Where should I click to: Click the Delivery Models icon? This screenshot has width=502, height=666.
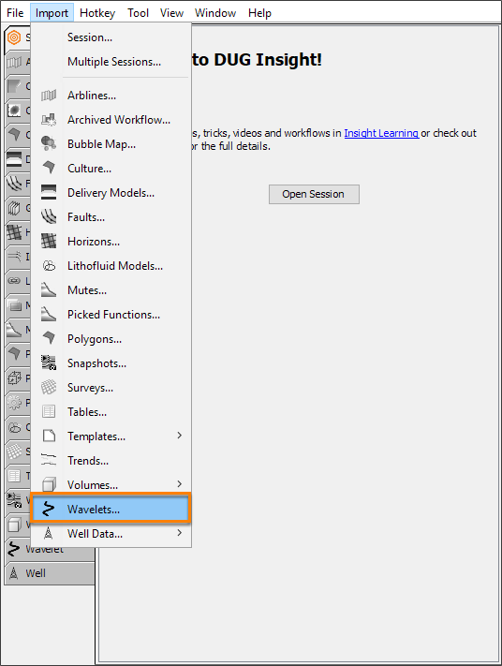49,192
